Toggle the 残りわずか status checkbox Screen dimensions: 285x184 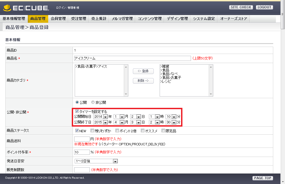pyautogui.click(x=92, y=131)
